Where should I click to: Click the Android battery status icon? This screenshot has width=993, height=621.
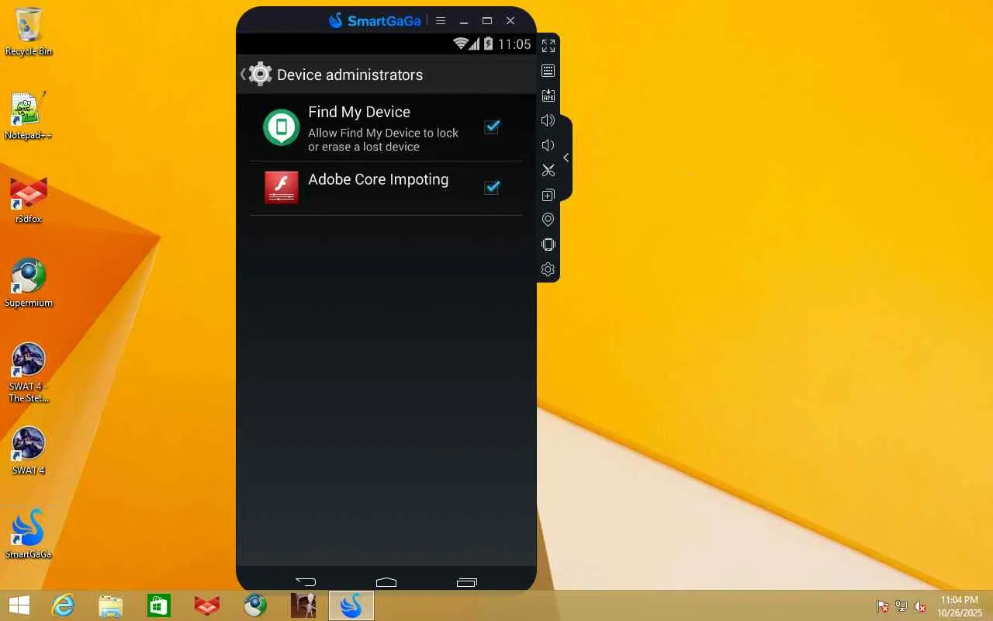[489, 44]
